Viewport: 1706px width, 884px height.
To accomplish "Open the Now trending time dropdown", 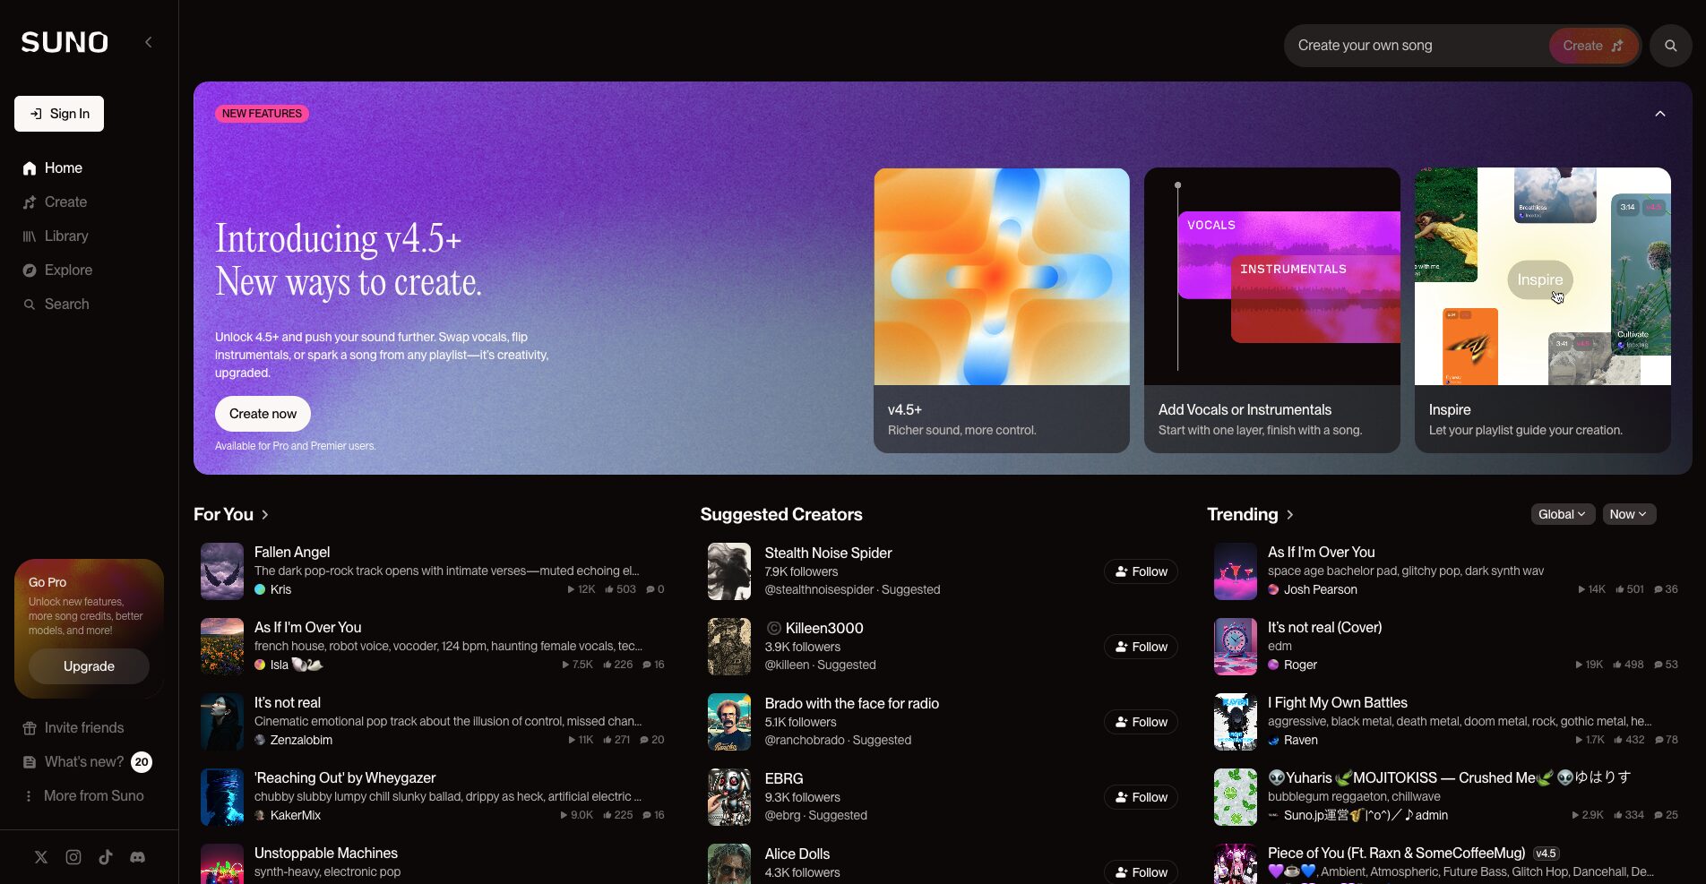I will (x=1628, y=514).
